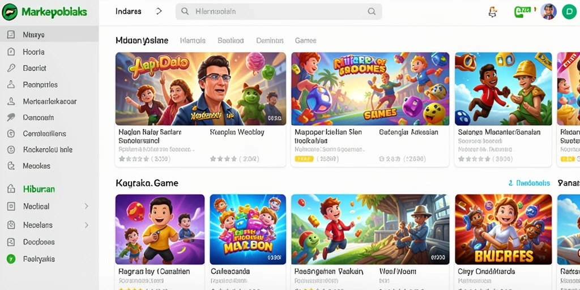Select the key icon beside Baorict
Screen dimensions: 580x290
[x=11, y=68]
